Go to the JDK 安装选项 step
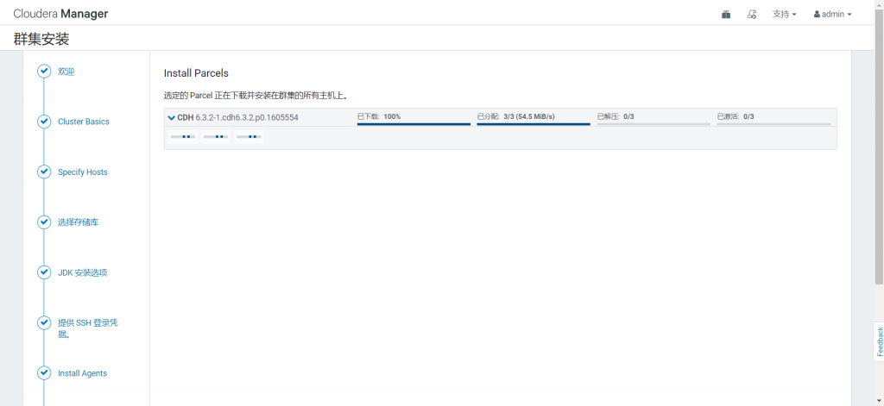Viewport: 884px width, 406px height. point(82,272)
